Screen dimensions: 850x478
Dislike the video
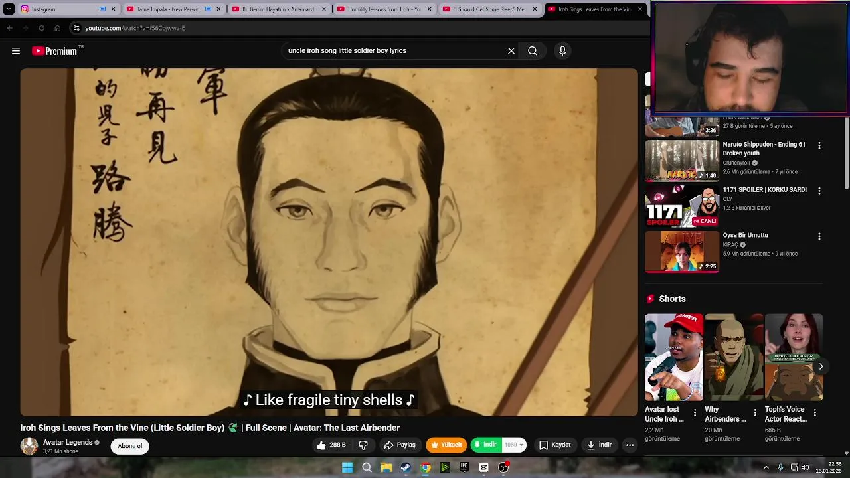363,445
